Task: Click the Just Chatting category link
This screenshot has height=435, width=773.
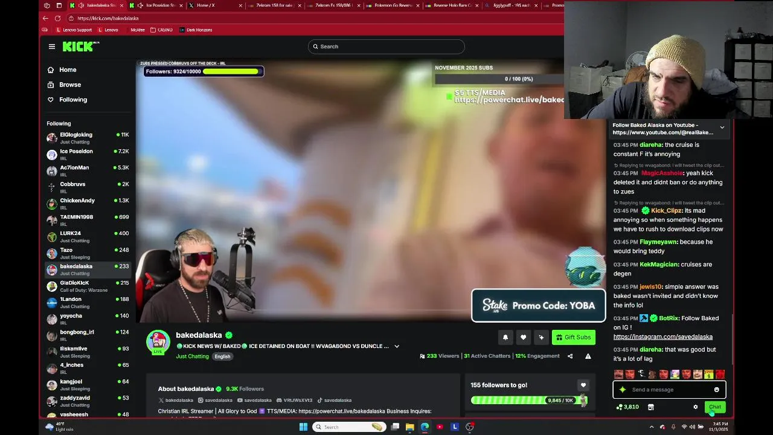Action: [192, 356]
